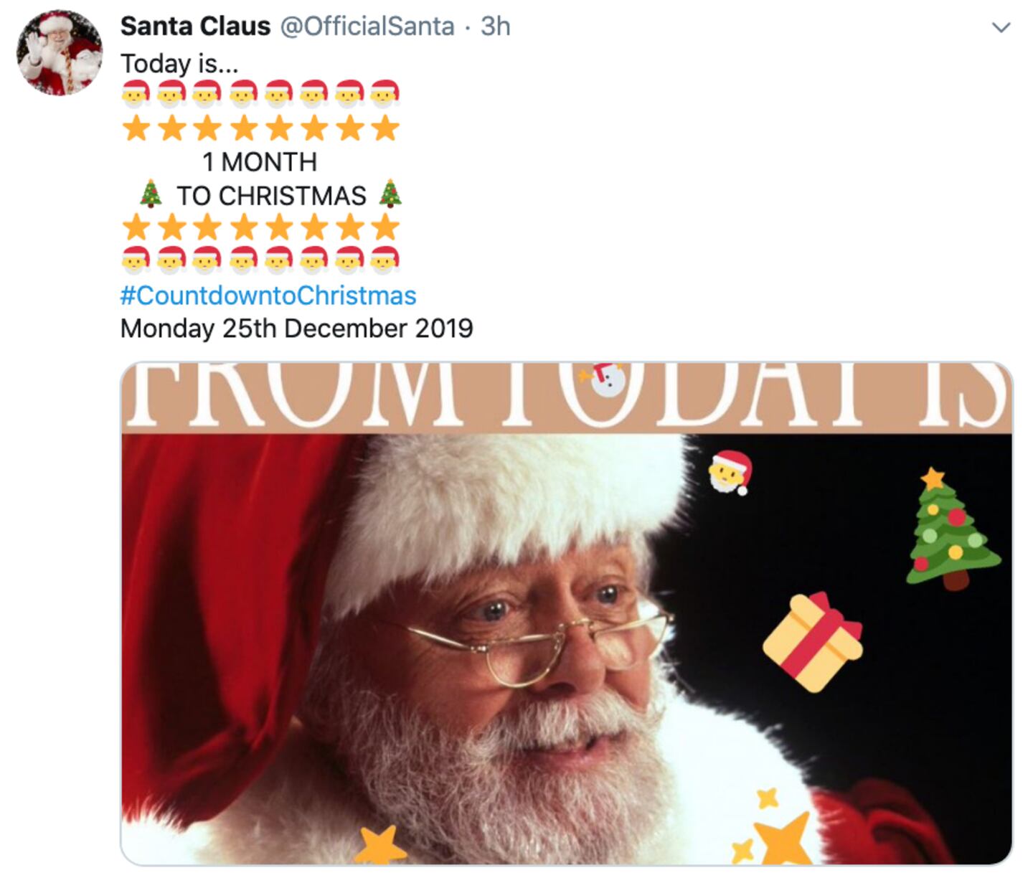Open the @OfficialSanta handle
This screenshot has width=1033, height=888.
pyautogui.click(x=367, y=27)
